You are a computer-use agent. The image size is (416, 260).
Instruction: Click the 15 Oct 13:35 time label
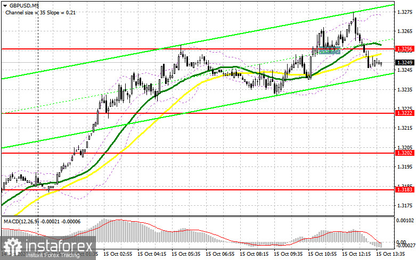tap(390, 254)
